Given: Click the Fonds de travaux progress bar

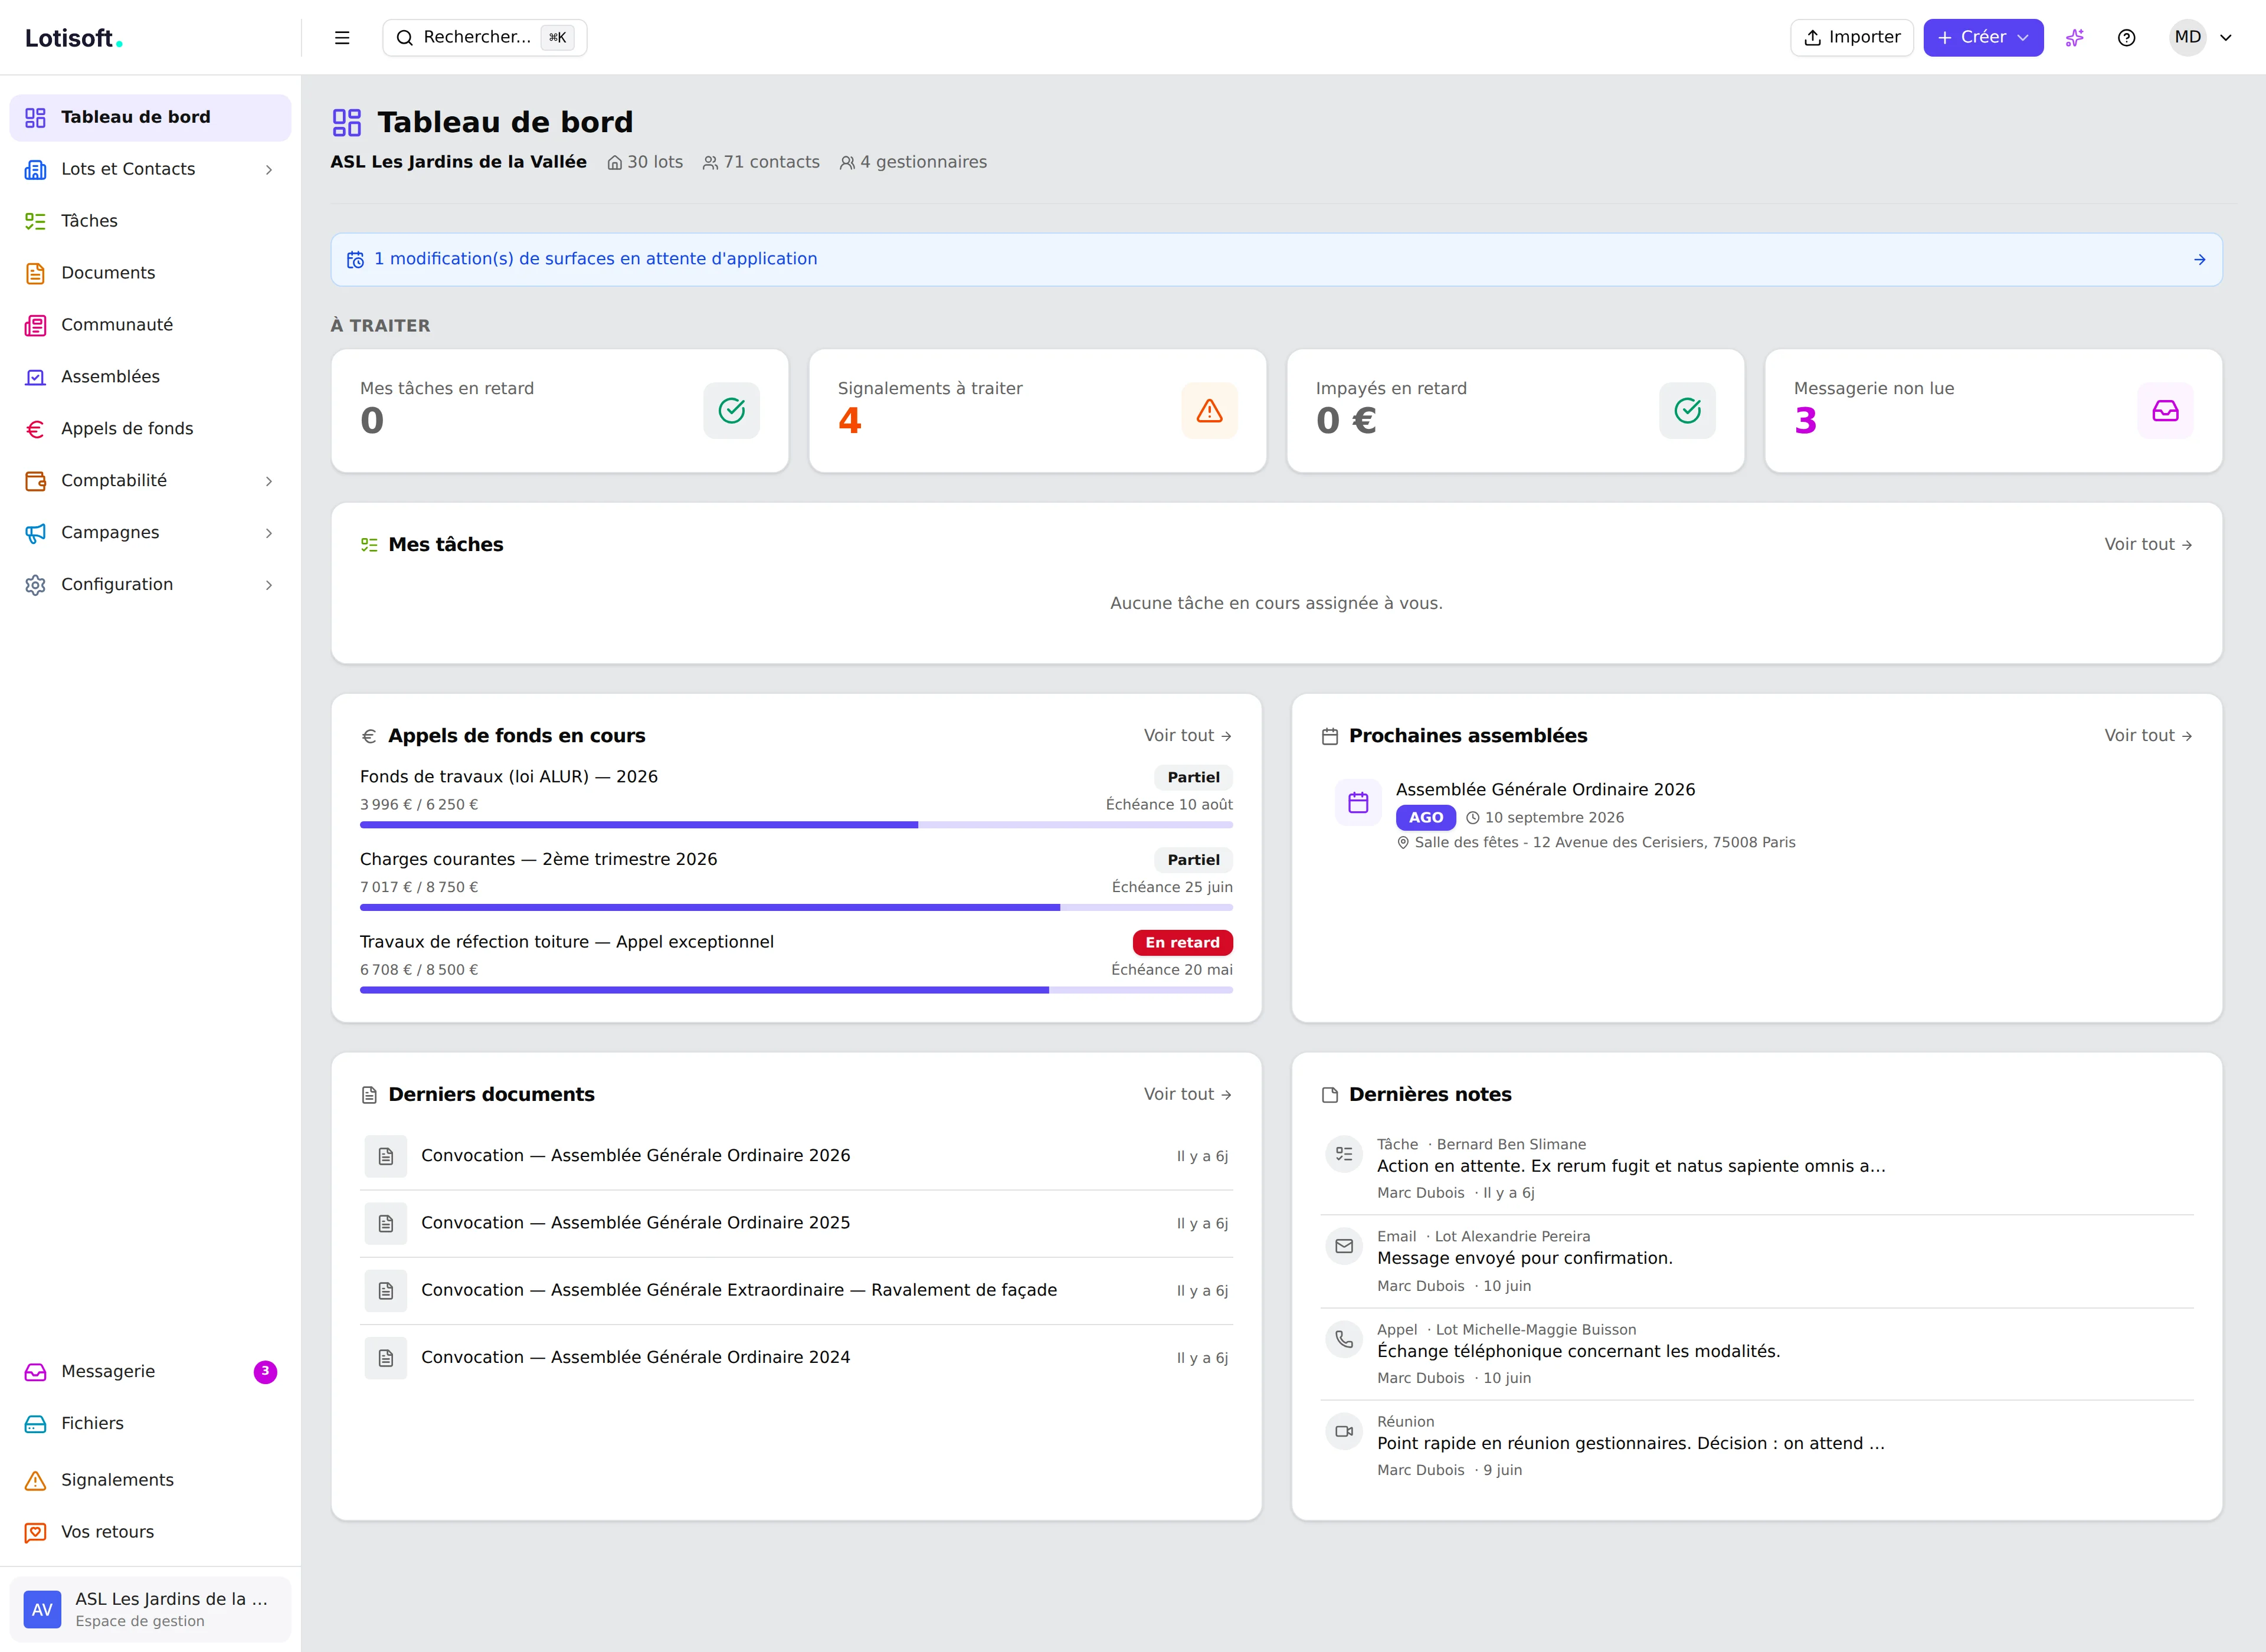Looking at the screenshot, I should pos(796,825).
